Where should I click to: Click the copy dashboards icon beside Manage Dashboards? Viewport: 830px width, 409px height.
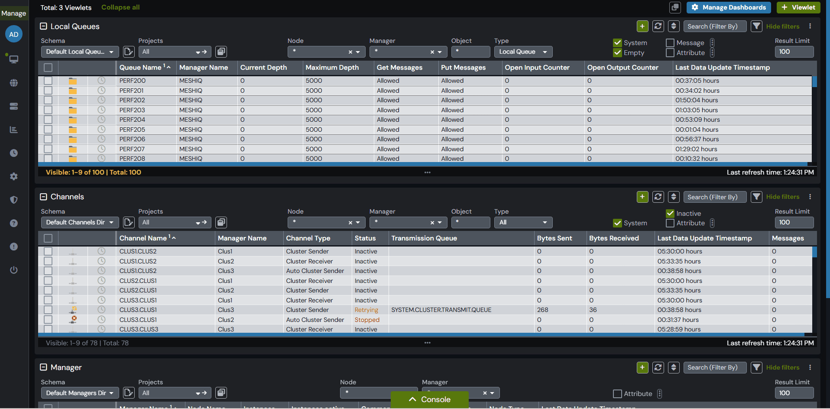point(675,7)
